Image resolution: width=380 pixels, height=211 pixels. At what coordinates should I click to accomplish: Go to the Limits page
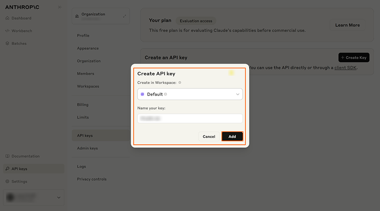tap(83, 117)
